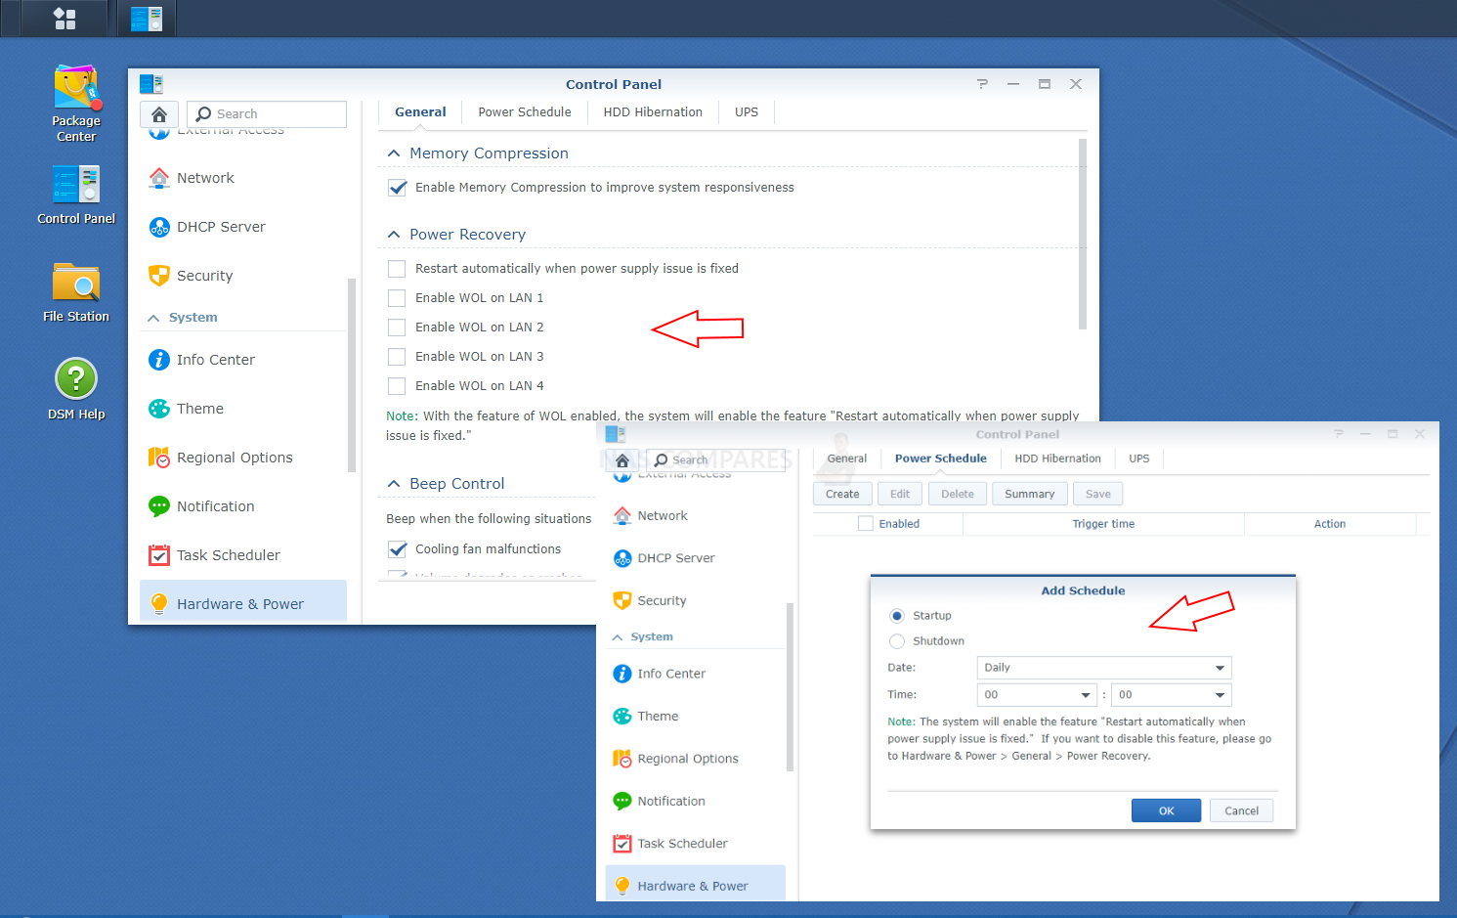Click main Control Panel content vertical scrollbar

tap(1083, 235)
